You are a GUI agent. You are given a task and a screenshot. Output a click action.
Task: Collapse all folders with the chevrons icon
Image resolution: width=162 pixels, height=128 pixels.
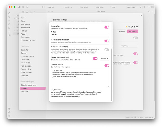click(34, 12)
